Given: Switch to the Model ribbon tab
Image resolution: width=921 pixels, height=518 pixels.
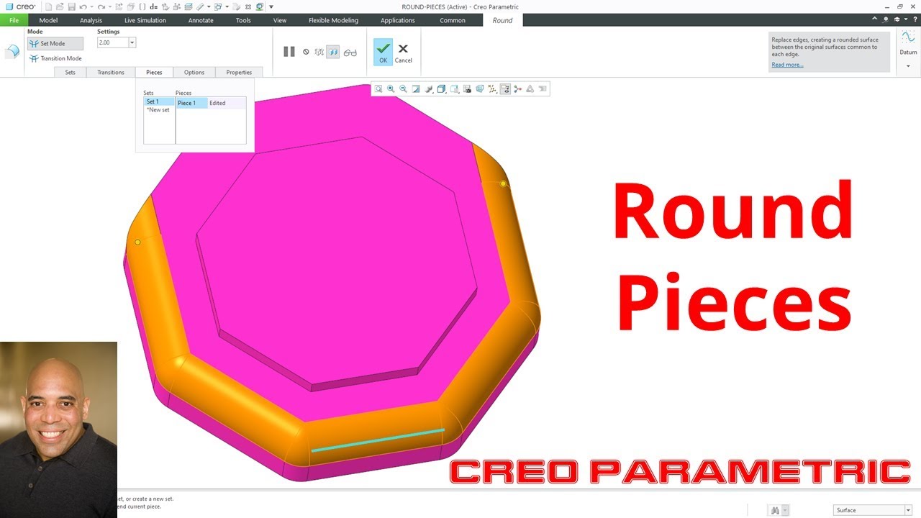Looking at the screenshot, I should (x=48, y=20).
